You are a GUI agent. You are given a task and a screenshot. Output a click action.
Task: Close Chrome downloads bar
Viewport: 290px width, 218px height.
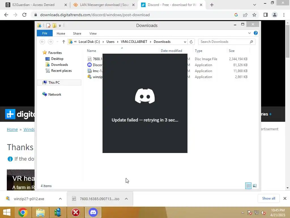pyautogui.click(x=285, y=198)
